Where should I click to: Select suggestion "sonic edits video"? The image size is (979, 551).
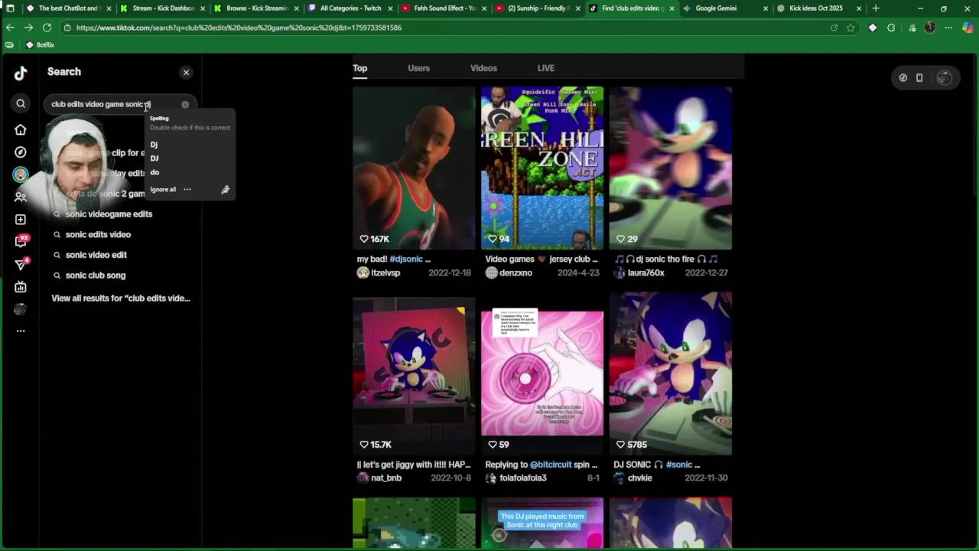[x=98, y=235]
